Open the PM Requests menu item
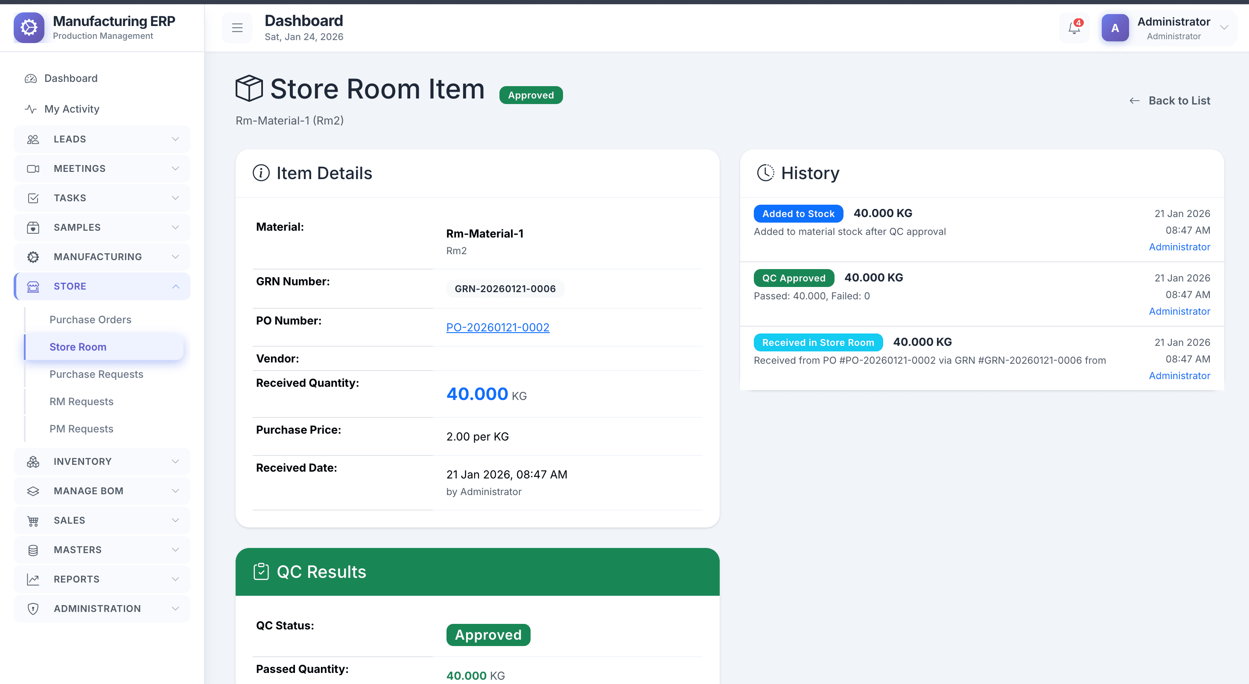The width and height of the screenshot is (1249, 684). coord(82,429)
